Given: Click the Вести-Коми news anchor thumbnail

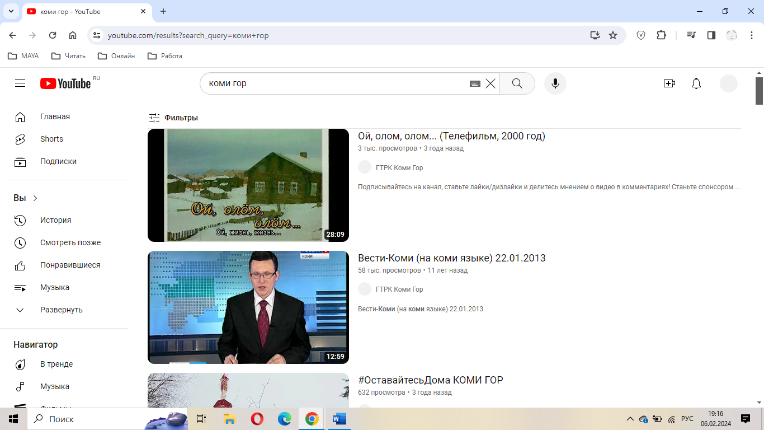Looking at the screenshot, I should coord(248,307).
